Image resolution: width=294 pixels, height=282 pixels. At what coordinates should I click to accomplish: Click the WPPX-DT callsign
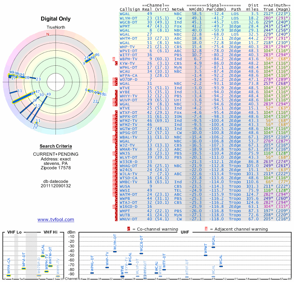tap(128, 116)
